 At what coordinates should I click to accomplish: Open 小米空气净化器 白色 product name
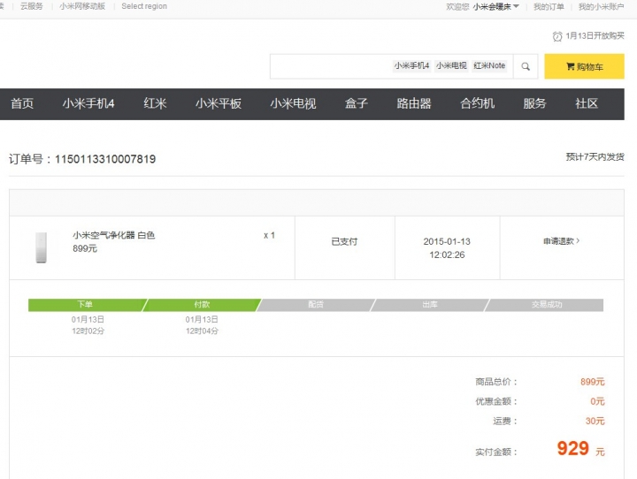click(x=114, y=235)
